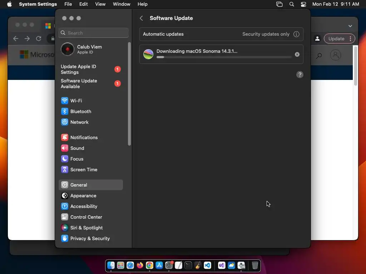366x274 pixels.
Task: Click the browser forward arrow
Action: coord(27,39)
